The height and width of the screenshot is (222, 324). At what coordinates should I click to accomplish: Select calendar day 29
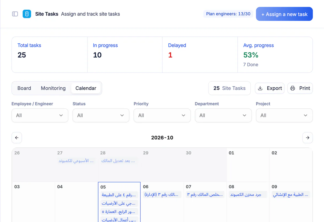pos(162,165)
